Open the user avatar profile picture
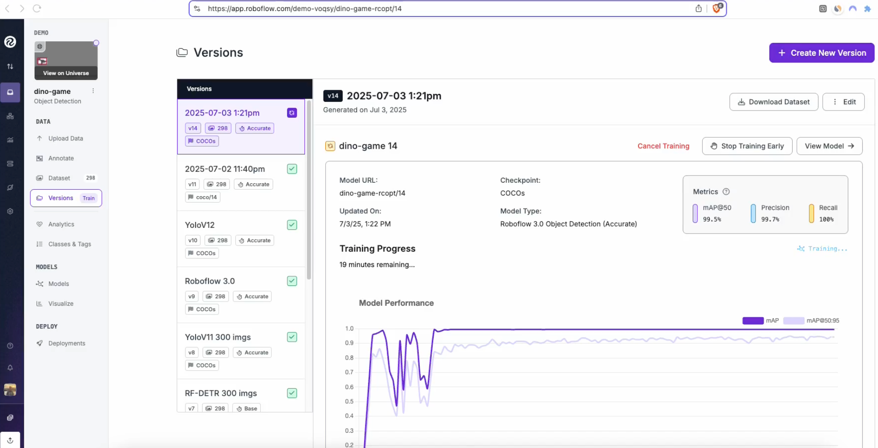 (x=10, y=390)
